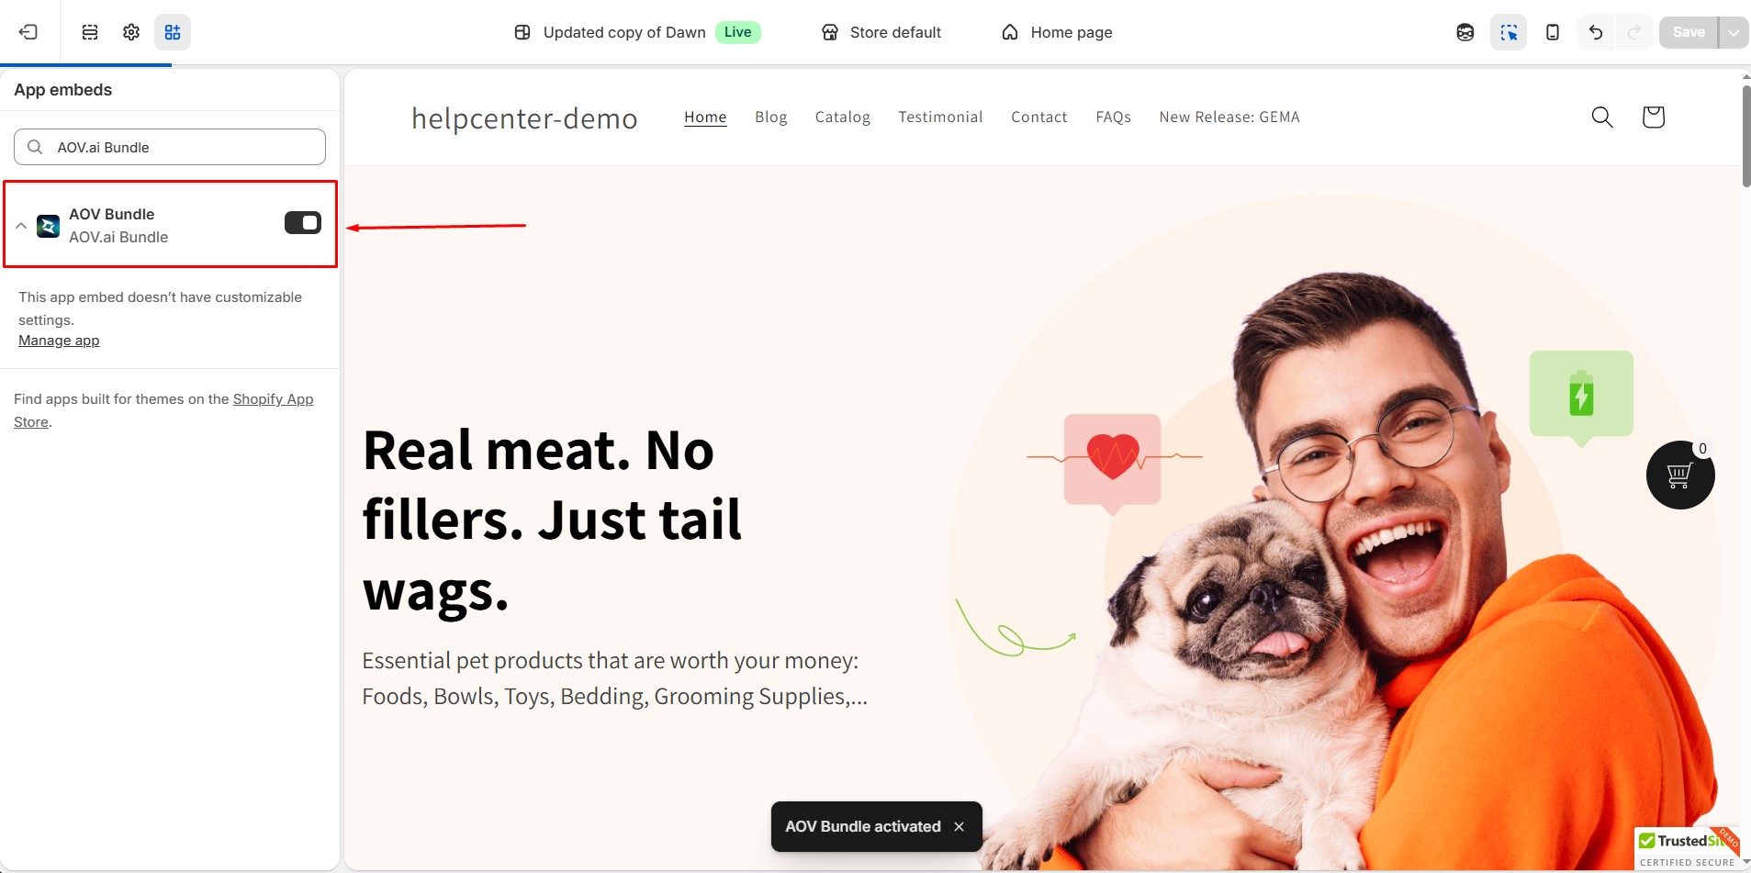Select the App embeds icon
Viewport: 1751px width, 873px height.
[173, 32]
